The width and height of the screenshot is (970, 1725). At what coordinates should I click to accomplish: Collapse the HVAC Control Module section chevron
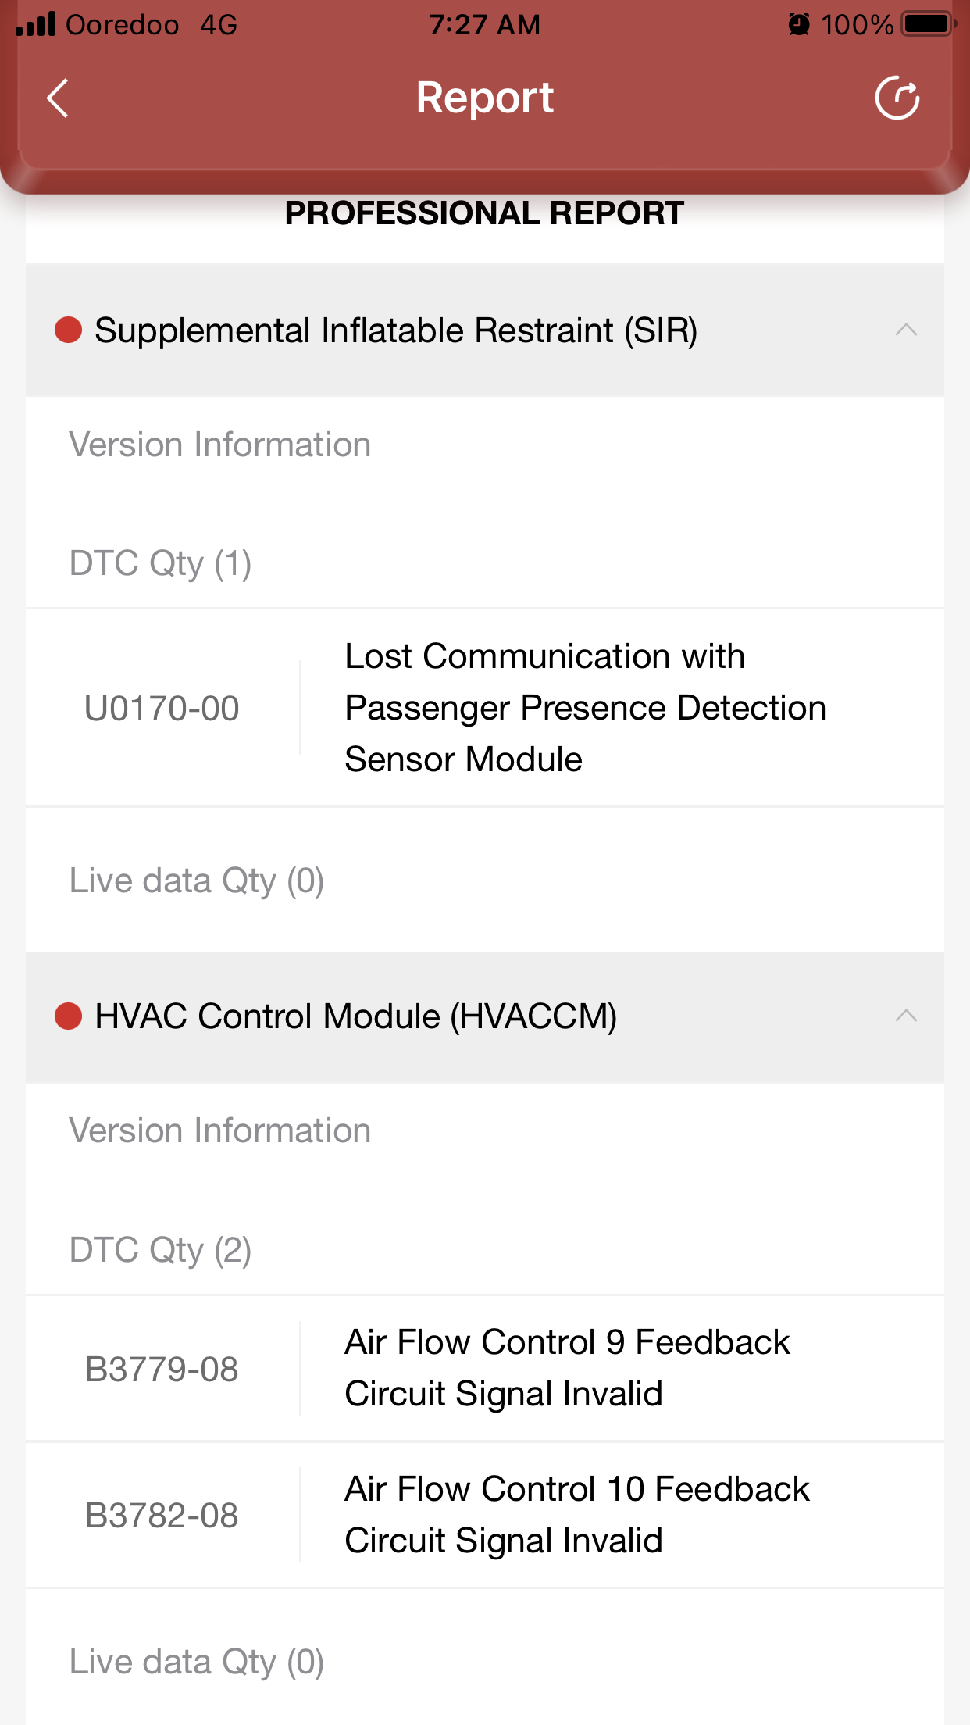(x=905, y=1016)
